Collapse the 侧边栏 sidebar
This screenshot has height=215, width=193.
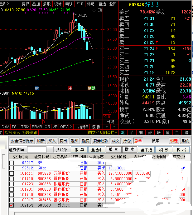(110, 132)
